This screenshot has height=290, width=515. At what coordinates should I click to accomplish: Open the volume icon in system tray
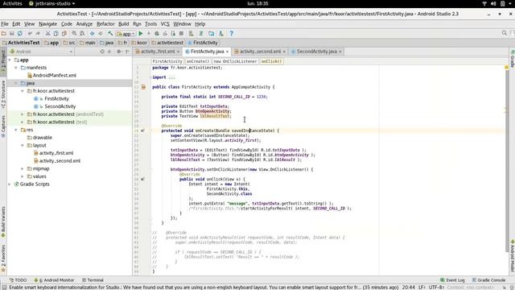[493, 3]
